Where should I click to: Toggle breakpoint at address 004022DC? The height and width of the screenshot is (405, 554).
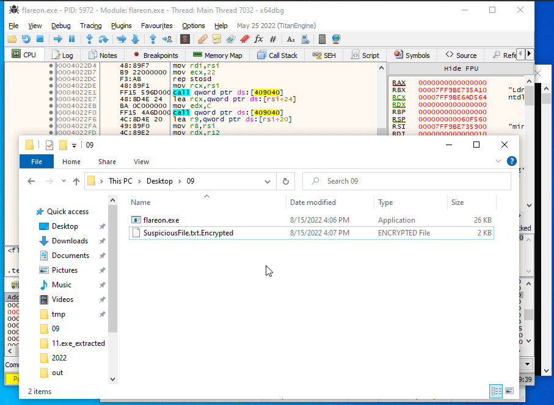click(x=51, y=79)
